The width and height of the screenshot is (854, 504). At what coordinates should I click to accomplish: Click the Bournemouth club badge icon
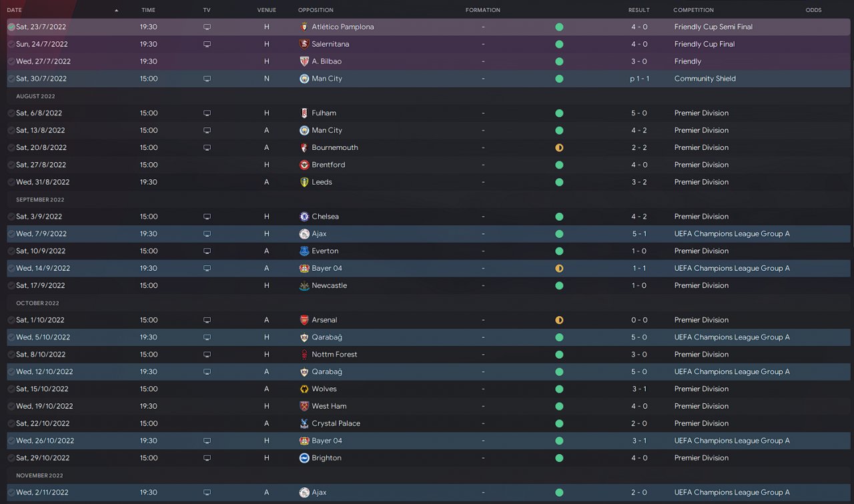(x=304, y=148)
